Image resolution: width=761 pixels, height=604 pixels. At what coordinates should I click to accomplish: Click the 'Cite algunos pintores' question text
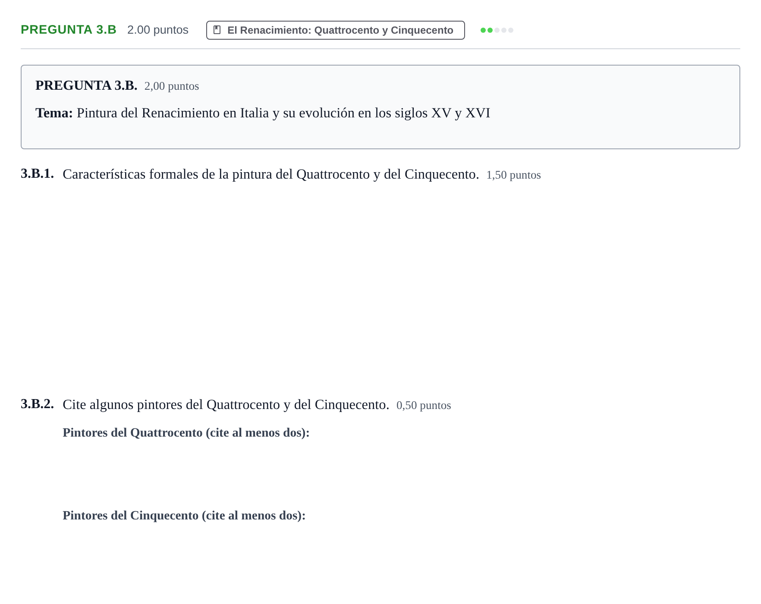tap(226, 405)
